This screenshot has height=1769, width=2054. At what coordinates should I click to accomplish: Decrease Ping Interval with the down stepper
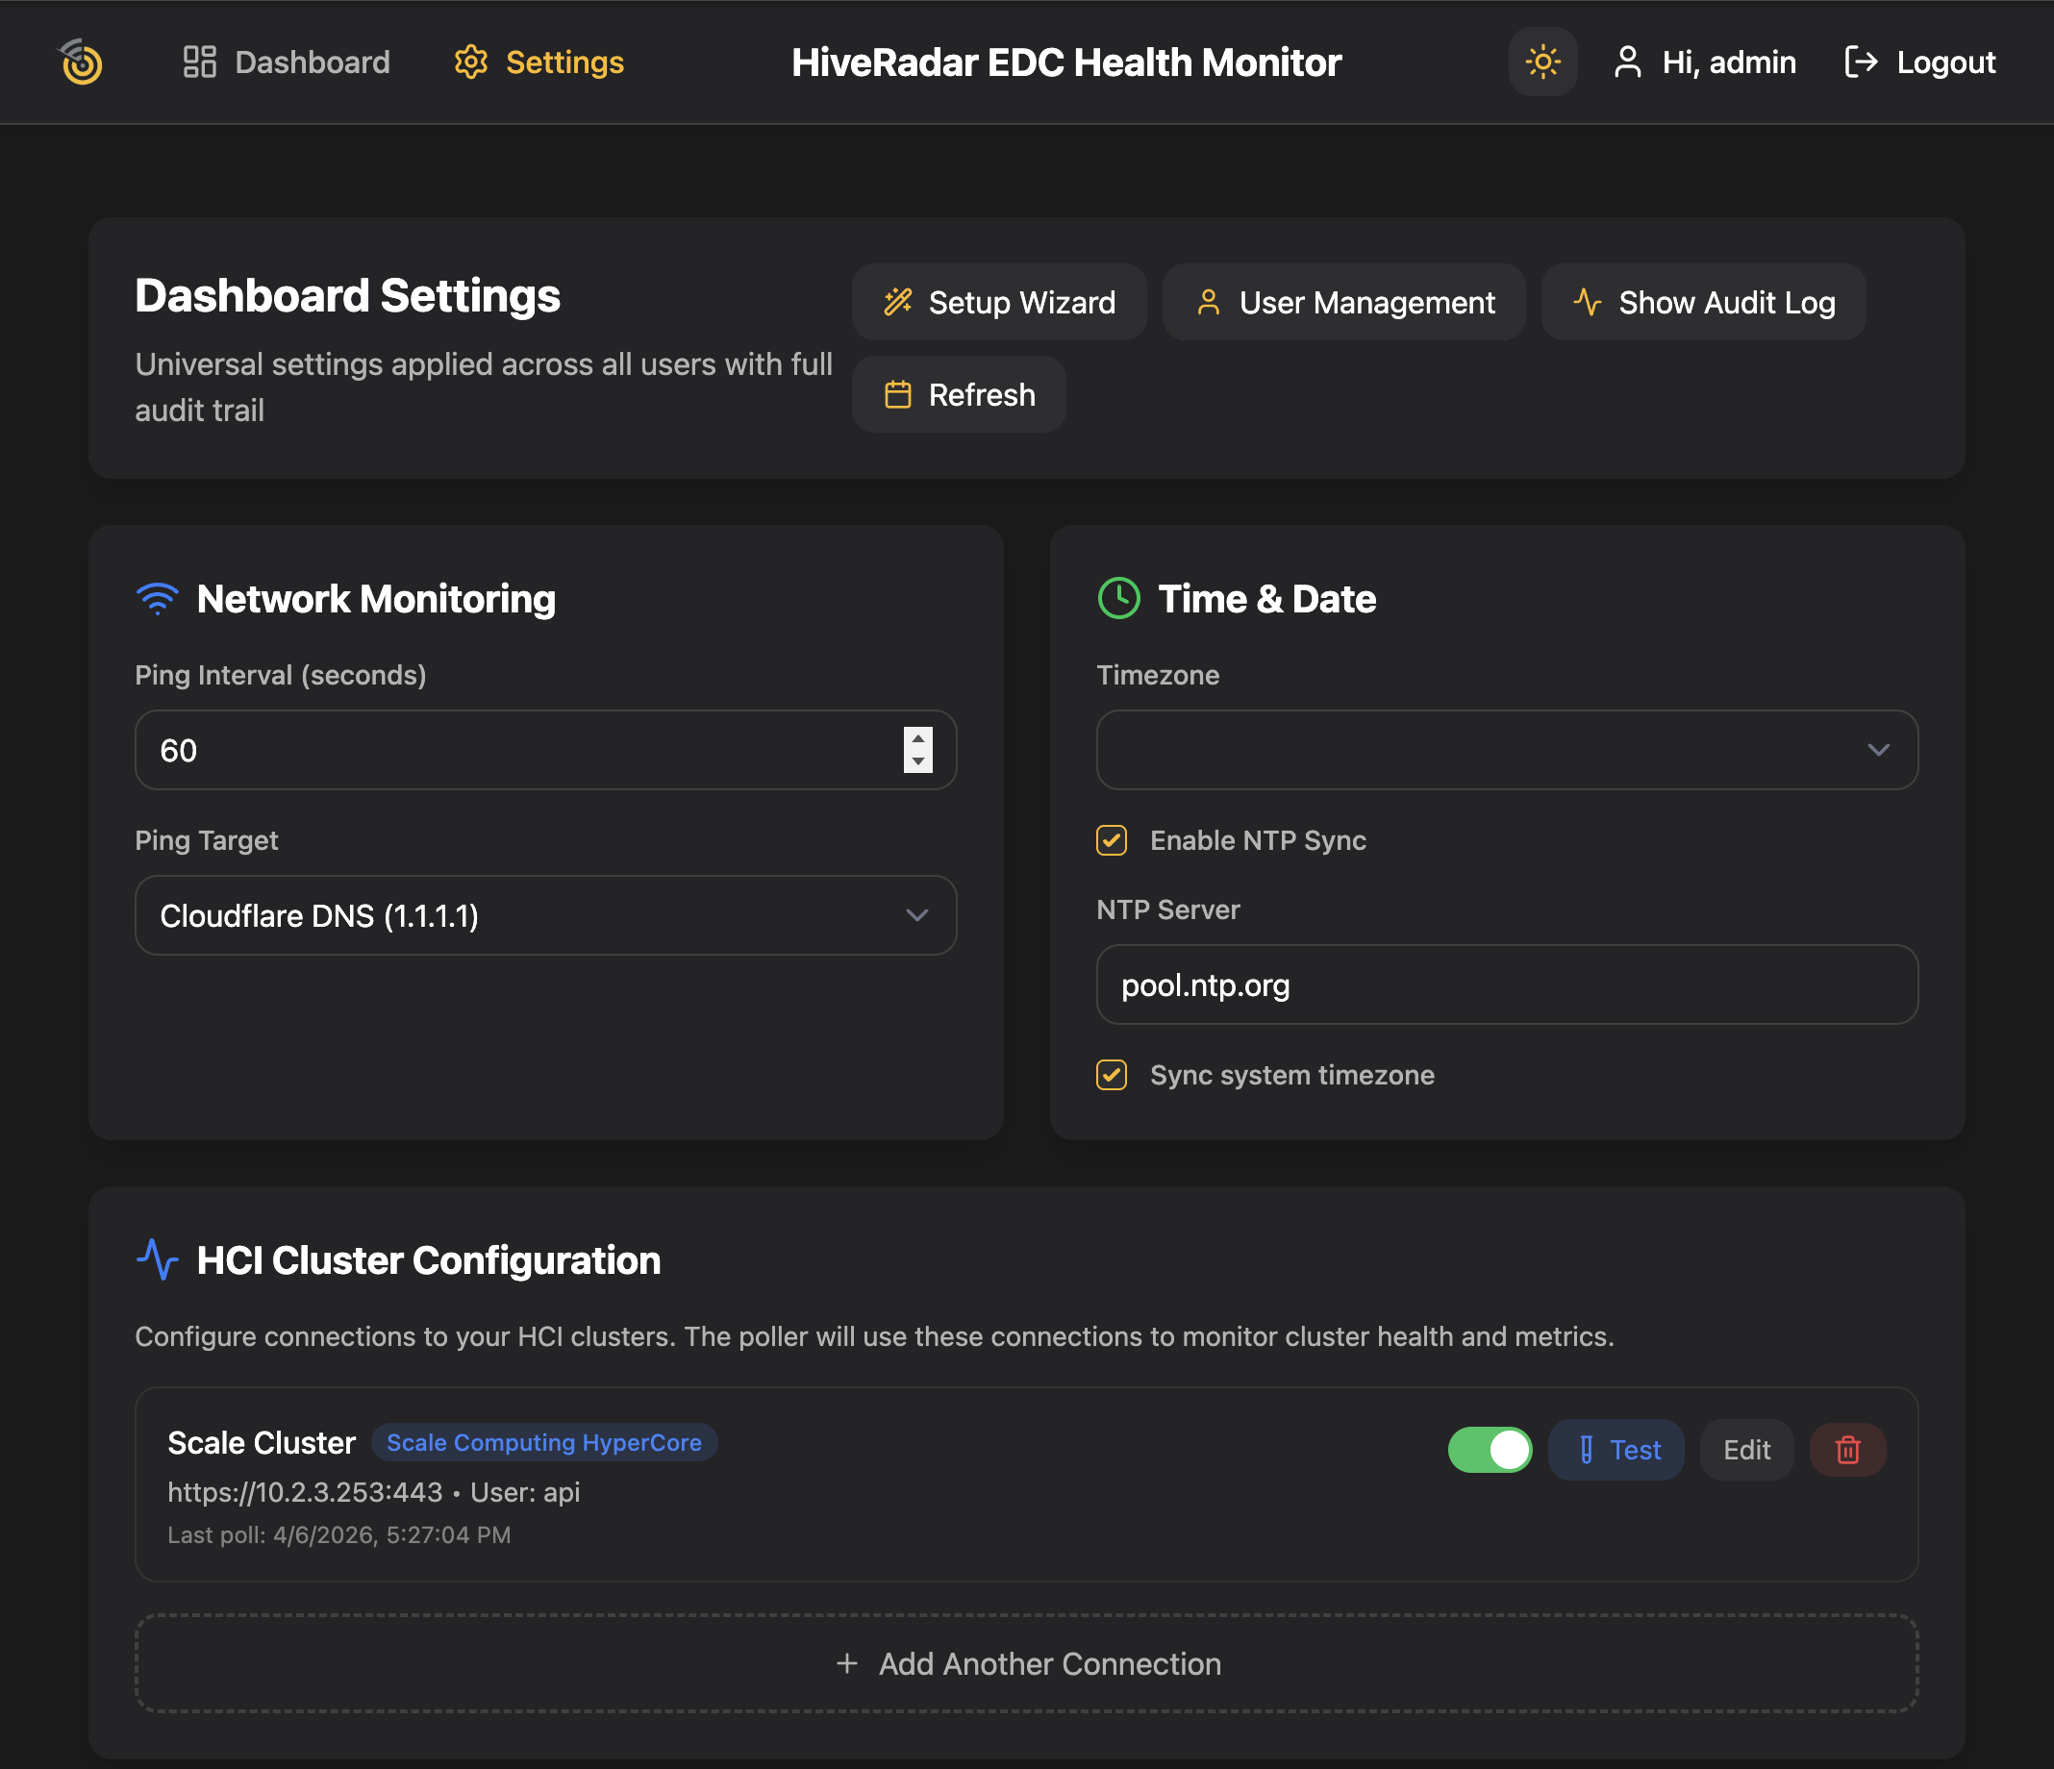coord(918,762)
